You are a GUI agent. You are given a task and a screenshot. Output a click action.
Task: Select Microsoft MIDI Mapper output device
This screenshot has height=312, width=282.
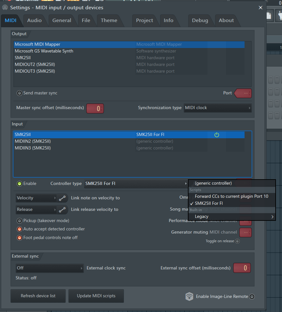coord(129,44)
